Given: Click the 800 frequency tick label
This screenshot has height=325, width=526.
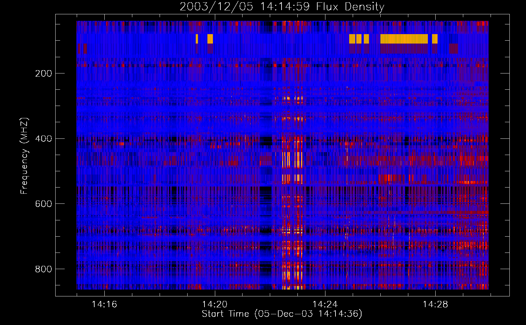Looking at the screenshot, I should pyautogui.click(x=44, y=269).
